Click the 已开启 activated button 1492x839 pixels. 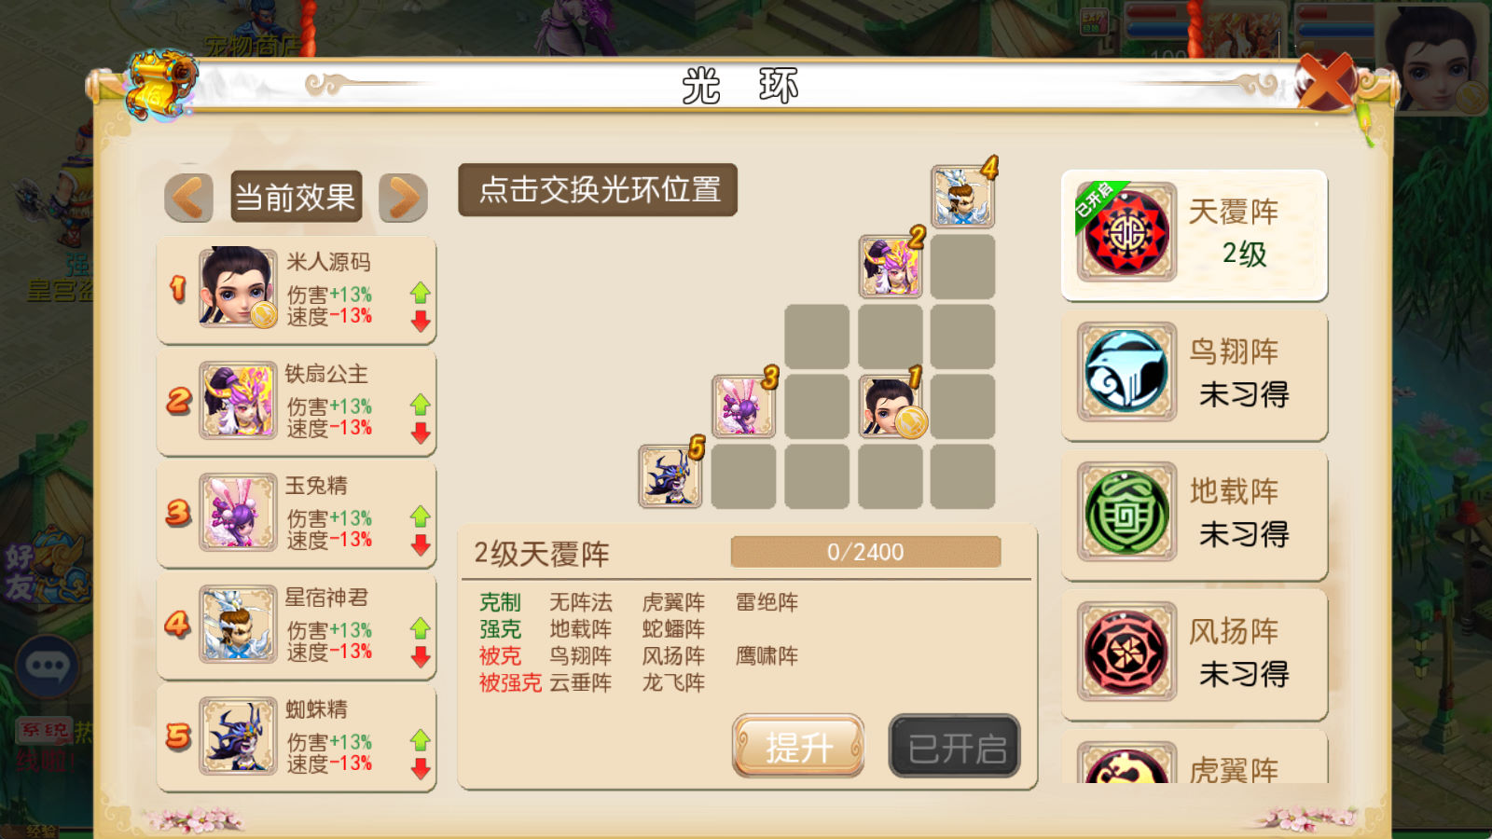point(955,746)
